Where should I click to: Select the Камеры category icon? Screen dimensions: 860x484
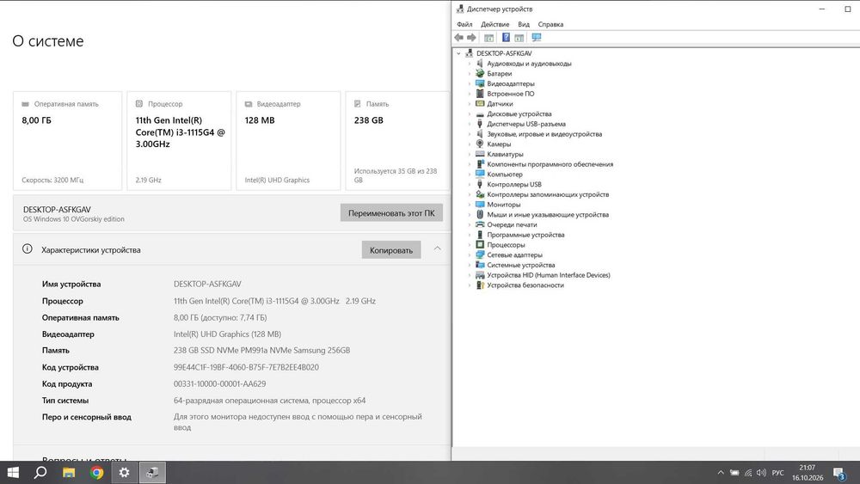(480, 144)
